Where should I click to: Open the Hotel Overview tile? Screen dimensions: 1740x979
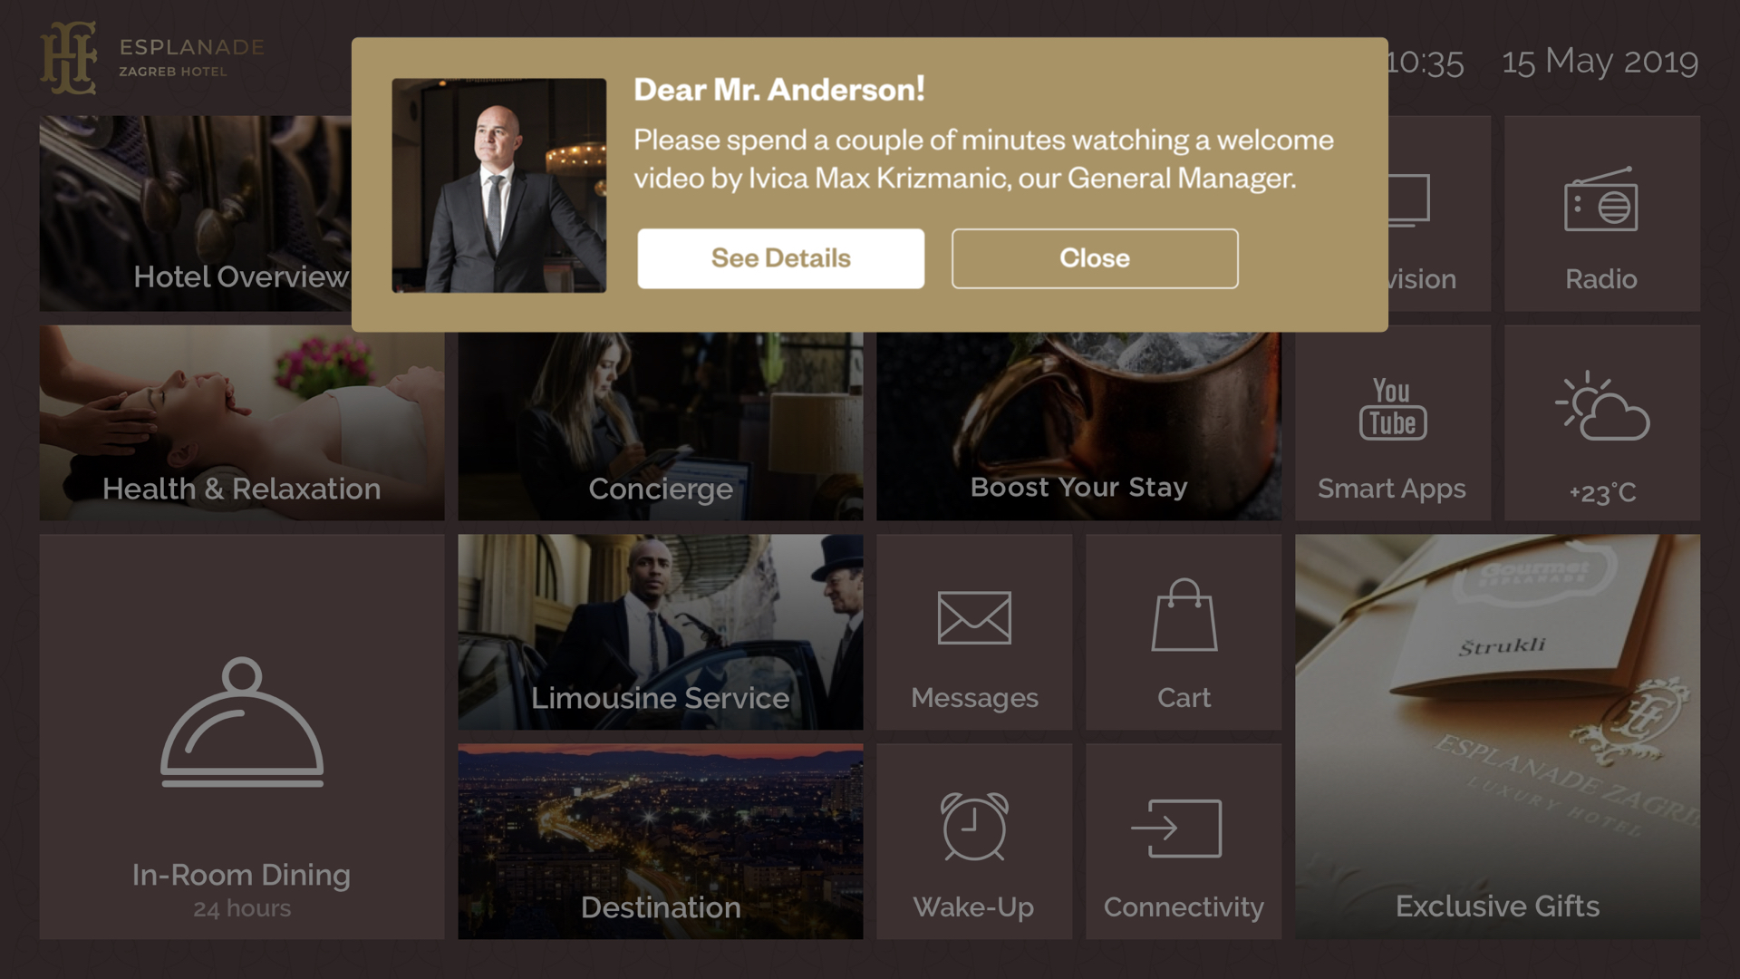195,213
